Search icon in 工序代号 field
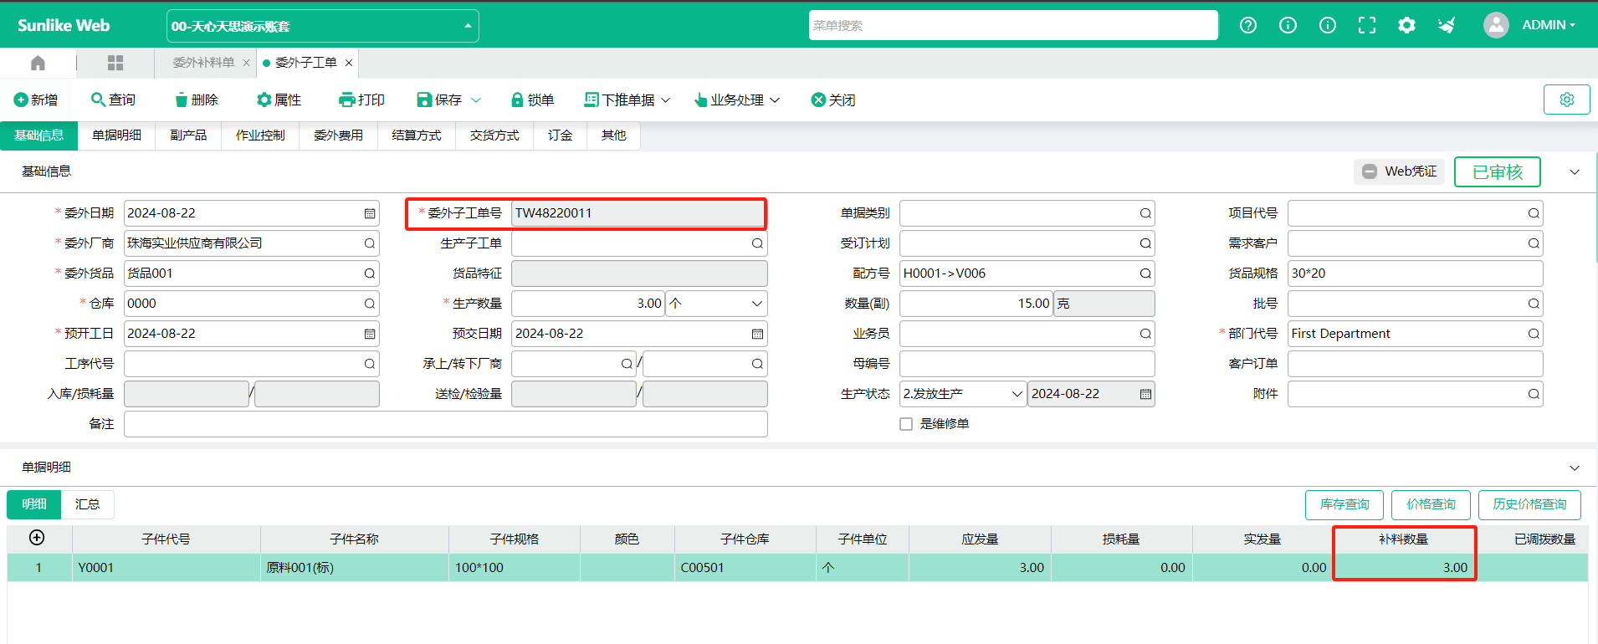The height and width of the screenshot is (644, 1598). click(369, 364)
